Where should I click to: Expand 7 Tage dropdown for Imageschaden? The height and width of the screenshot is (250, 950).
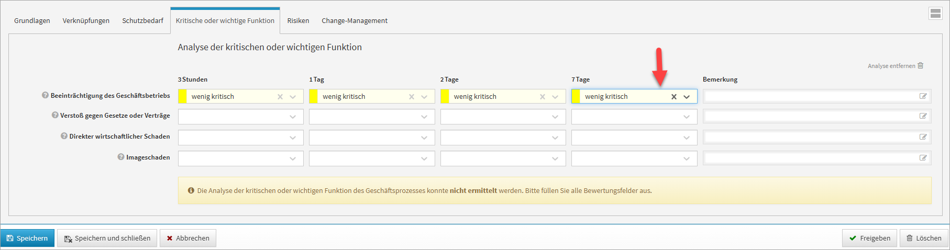click(687, 158)
